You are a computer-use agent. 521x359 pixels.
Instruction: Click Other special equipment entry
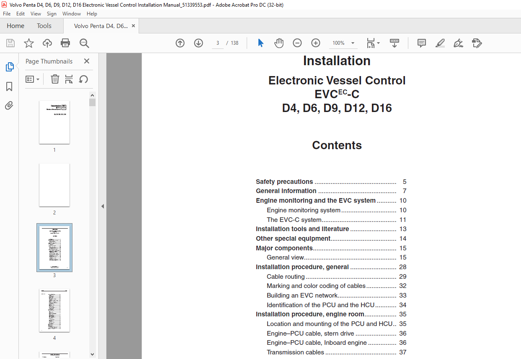tap(331, 239)
